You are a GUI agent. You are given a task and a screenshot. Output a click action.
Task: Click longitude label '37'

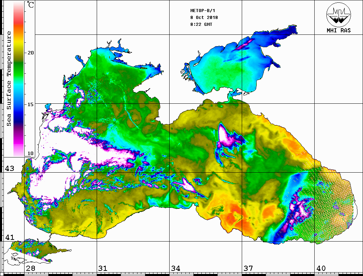click(x=248, y=268)
